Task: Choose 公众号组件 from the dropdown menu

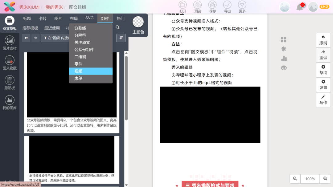Action: (x=91, y=50)
